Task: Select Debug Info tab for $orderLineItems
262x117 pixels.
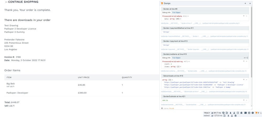Action: (166, 58)
